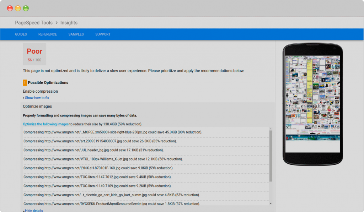Expand Show how to fix for compression

37,98
